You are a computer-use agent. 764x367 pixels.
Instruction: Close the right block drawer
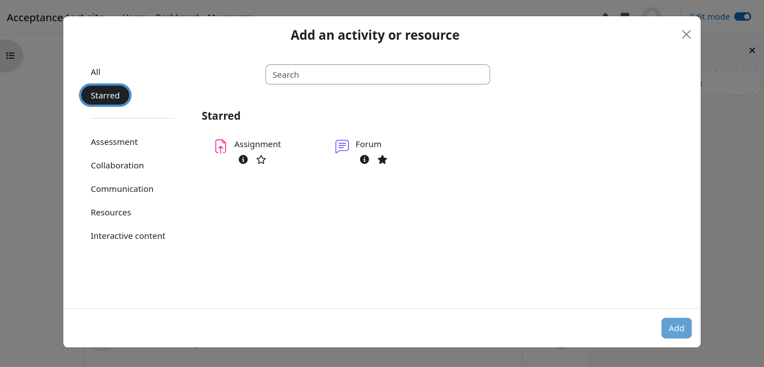click(752, 51)
